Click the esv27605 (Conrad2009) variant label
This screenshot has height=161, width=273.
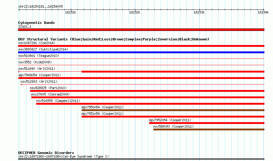[x=50, y=94]
